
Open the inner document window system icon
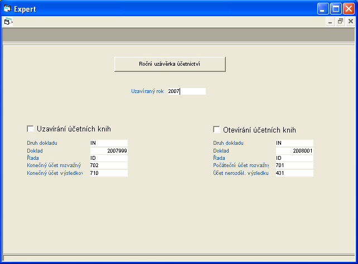pyautogui.click(x=7, y=21)
